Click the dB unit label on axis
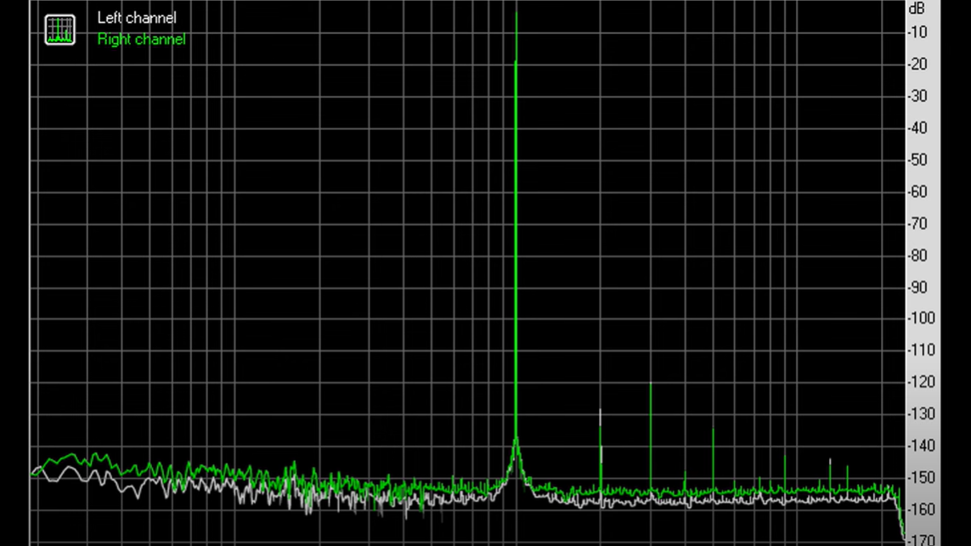This screenshot has width=971, height=546. [x=917, y=9]
